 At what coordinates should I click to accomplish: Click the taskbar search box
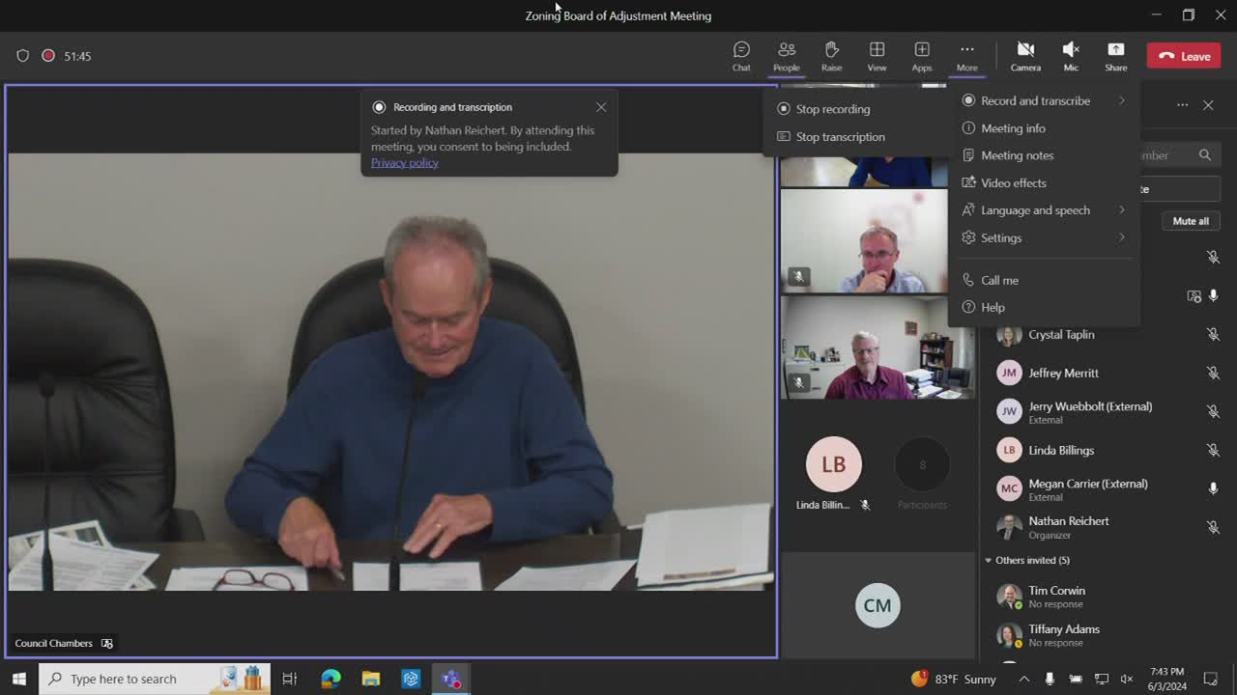[155, 679]
